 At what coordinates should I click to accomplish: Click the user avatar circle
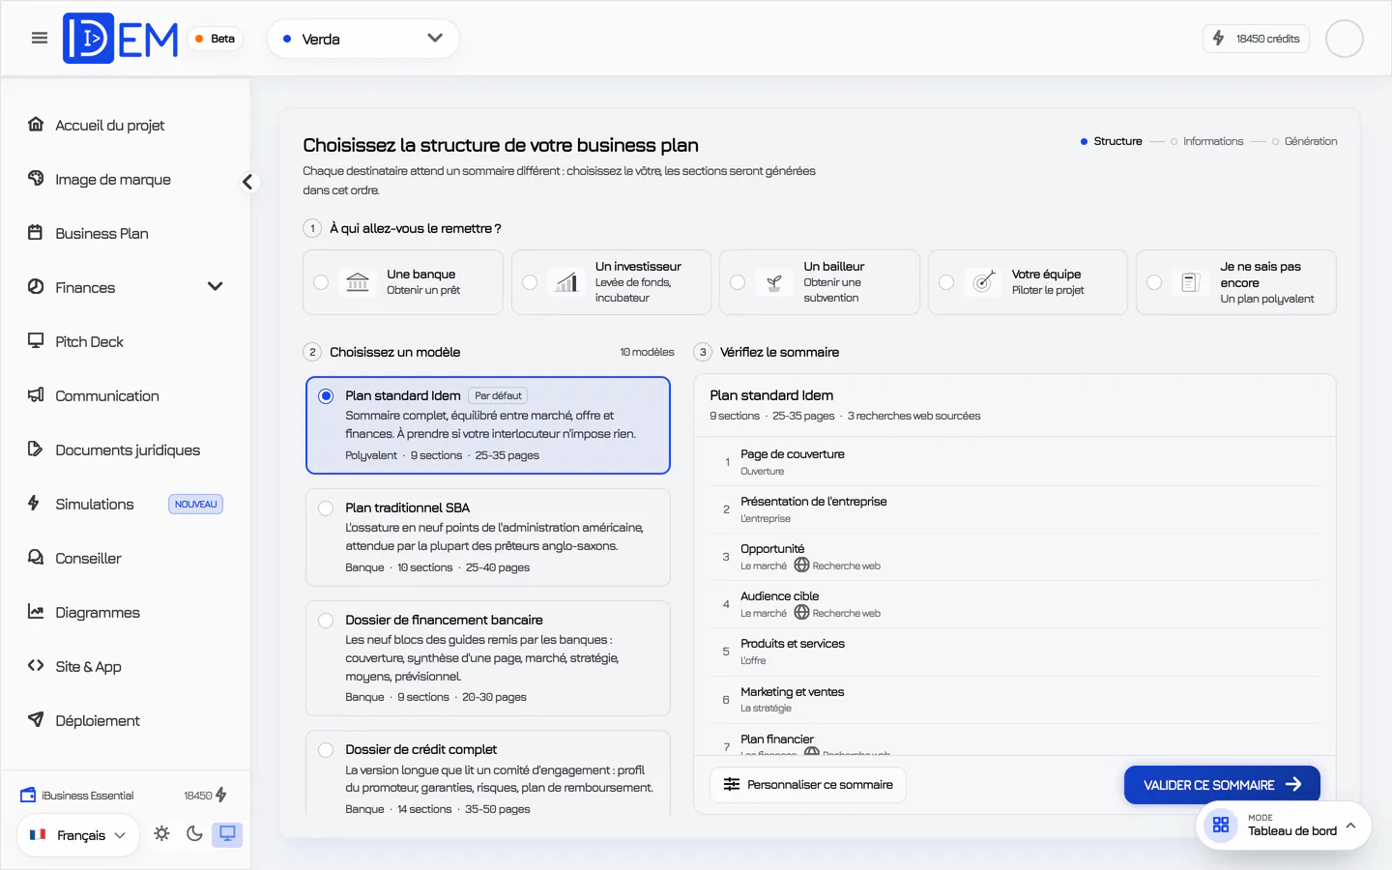(x=1344, y=39)
